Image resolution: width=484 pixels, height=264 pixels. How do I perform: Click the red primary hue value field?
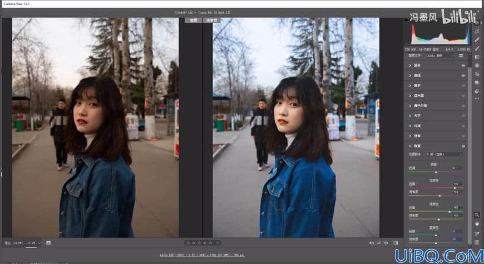(x=457, y=184)
